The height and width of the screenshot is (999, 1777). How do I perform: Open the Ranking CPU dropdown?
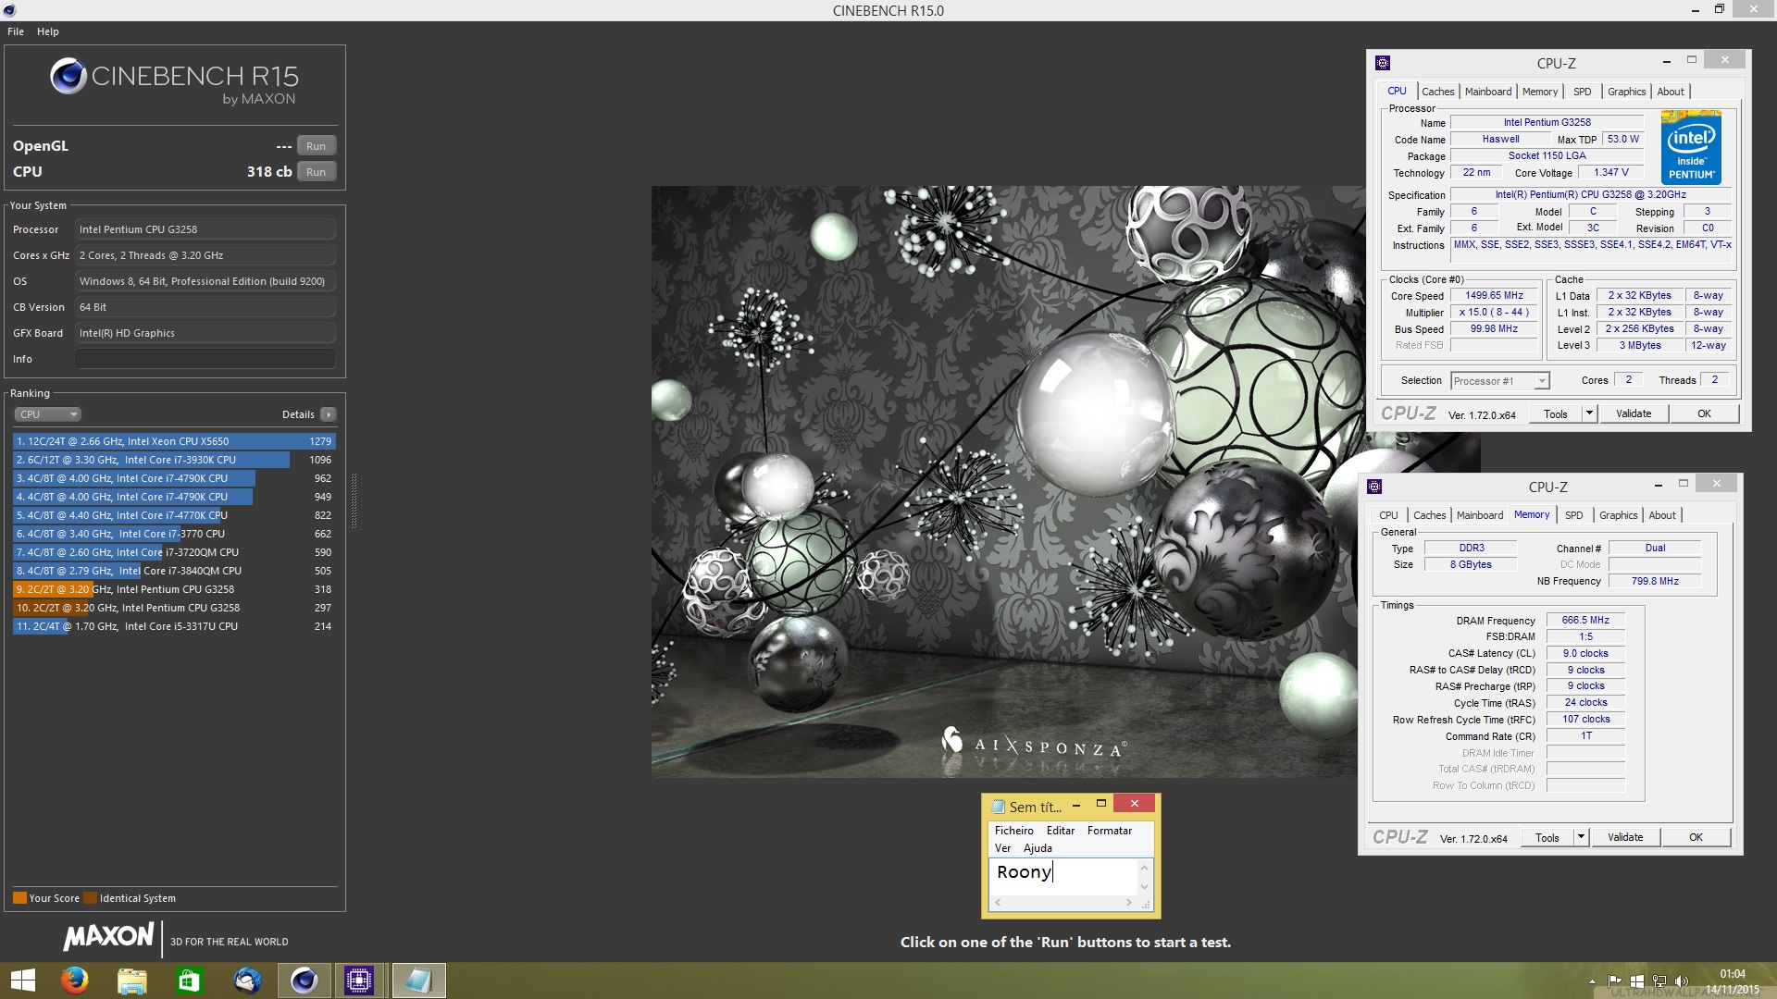tap(48, 414)
